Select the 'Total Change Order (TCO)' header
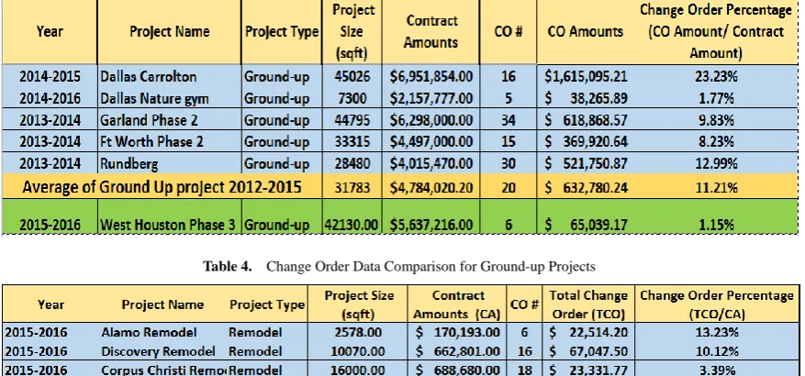This screenshot has width=805, height=376. coord(588,304)
